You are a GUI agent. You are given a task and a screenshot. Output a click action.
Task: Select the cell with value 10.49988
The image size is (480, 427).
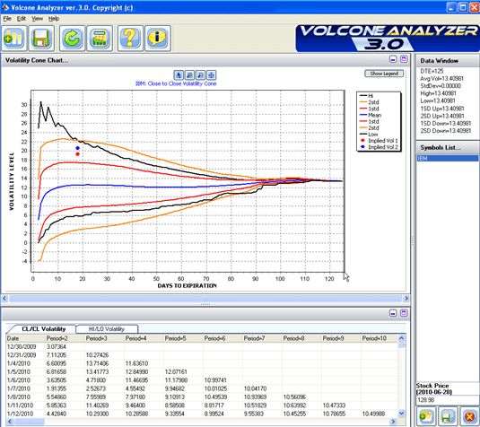point(380,414)
